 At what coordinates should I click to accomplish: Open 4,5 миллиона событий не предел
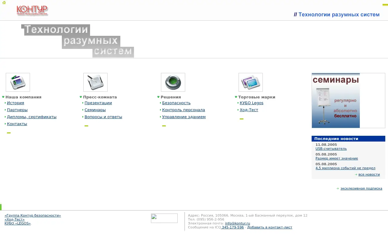tap(345, 168)
